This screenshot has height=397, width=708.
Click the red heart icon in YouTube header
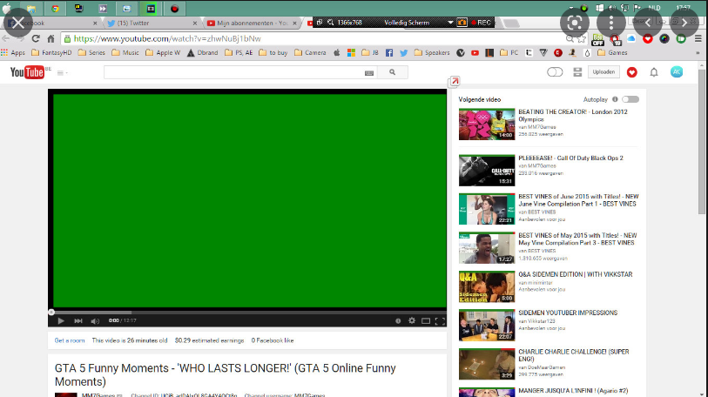(x=631, y=72)
